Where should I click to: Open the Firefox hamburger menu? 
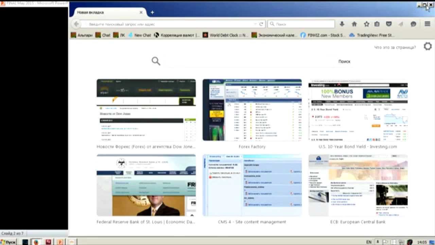(428, 24)
